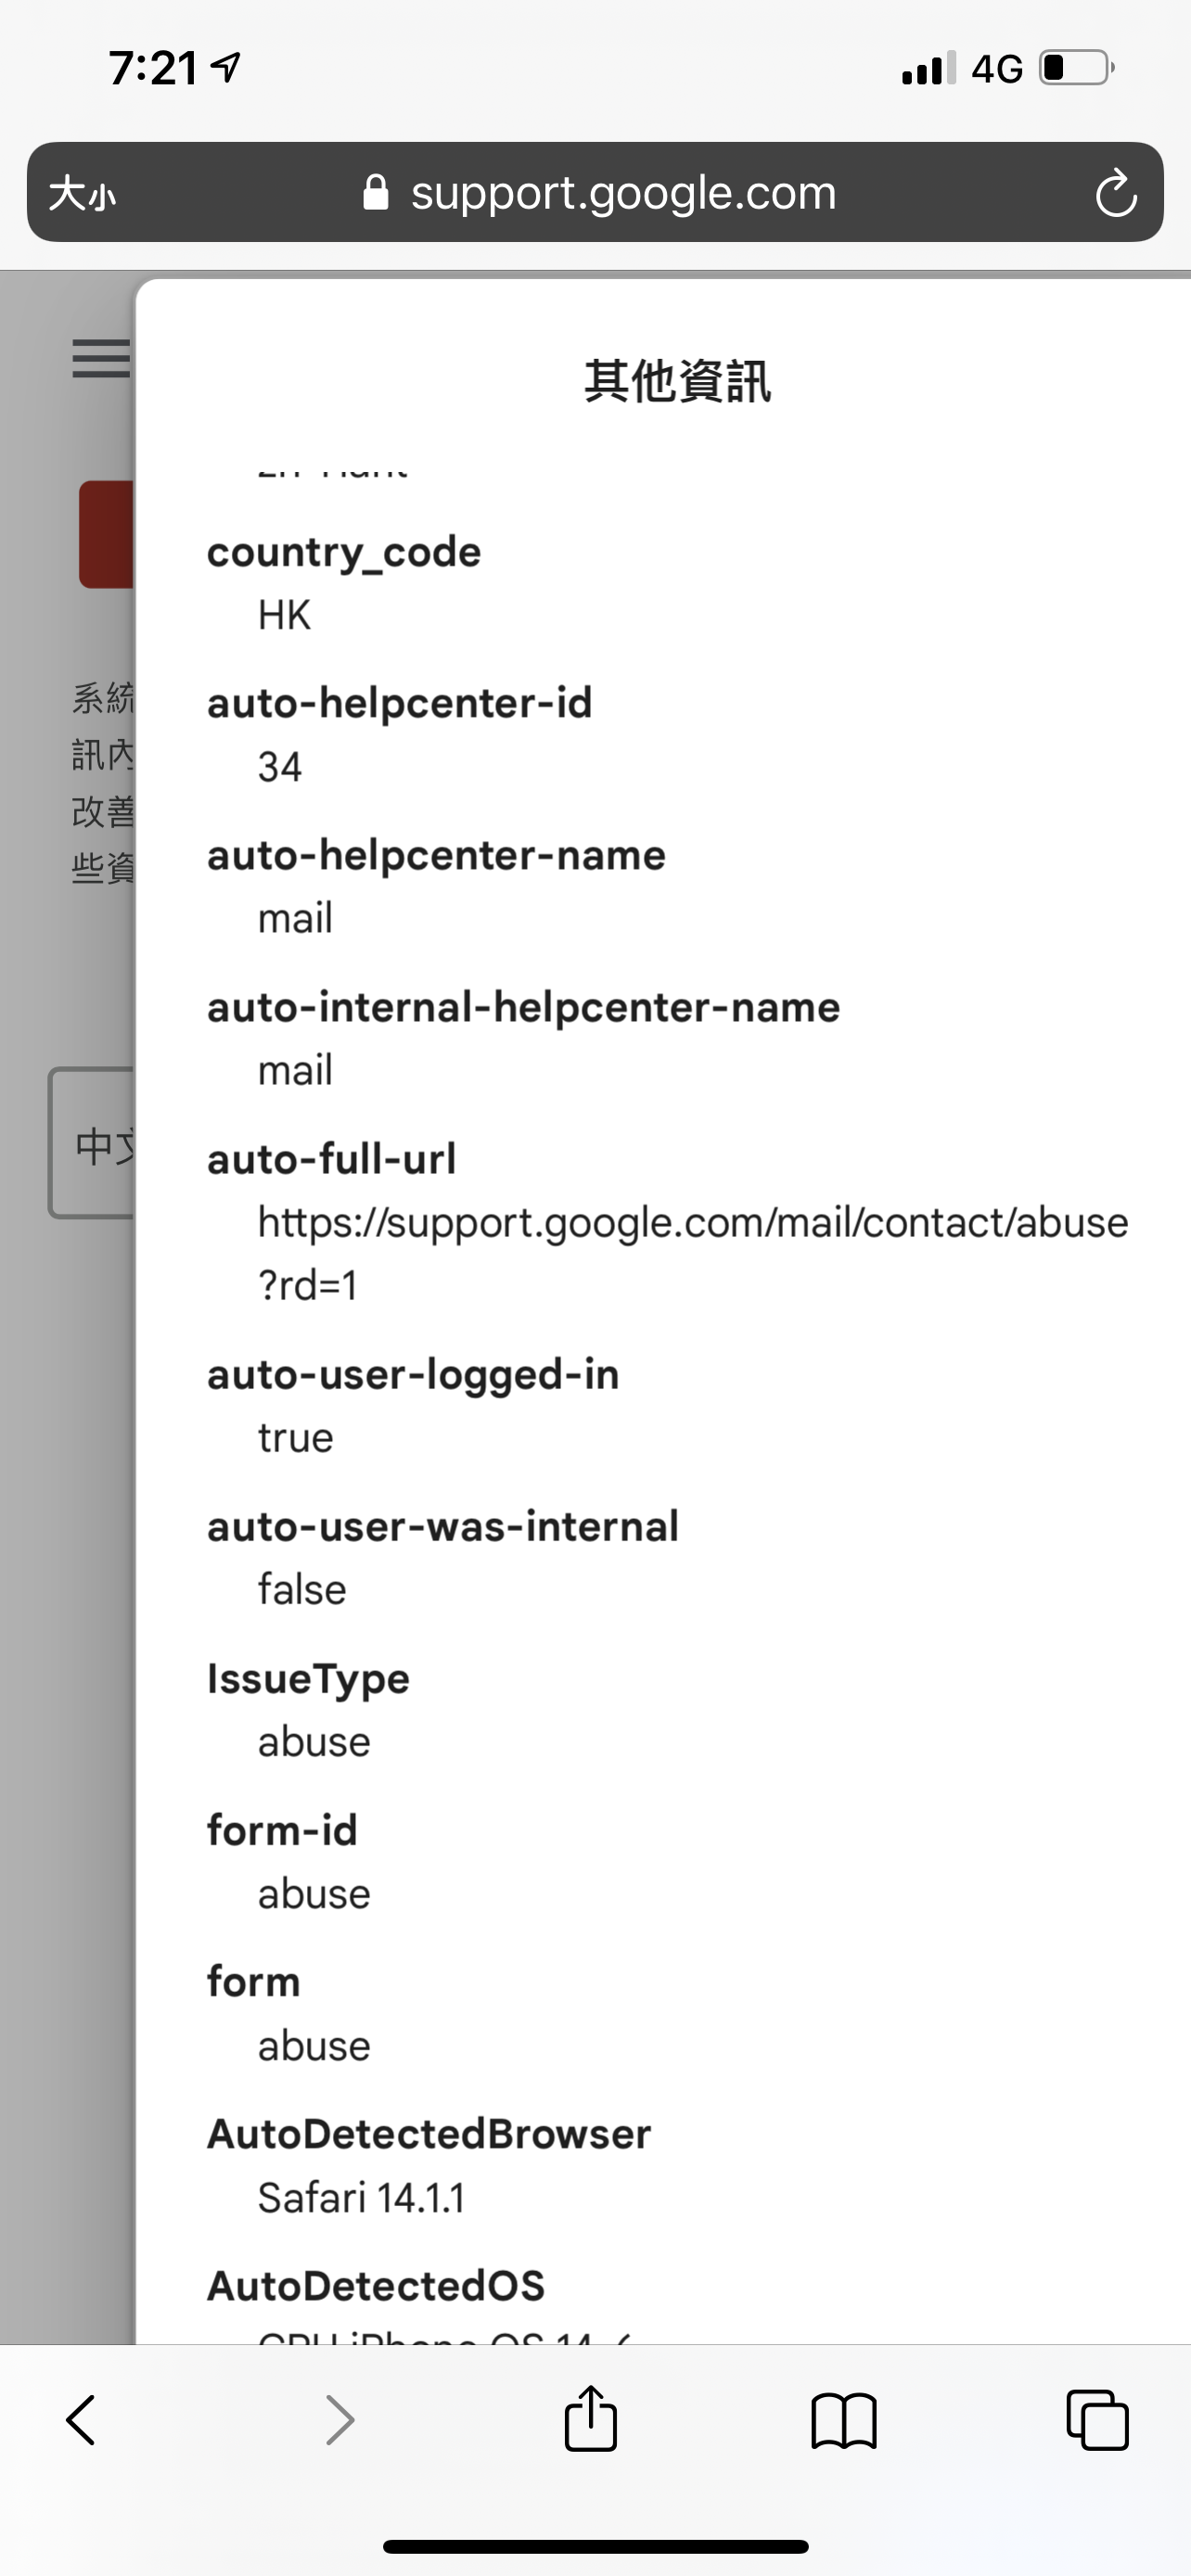Tap the forward navigation arrow

pyautogui.click(x=340, y=2420)
